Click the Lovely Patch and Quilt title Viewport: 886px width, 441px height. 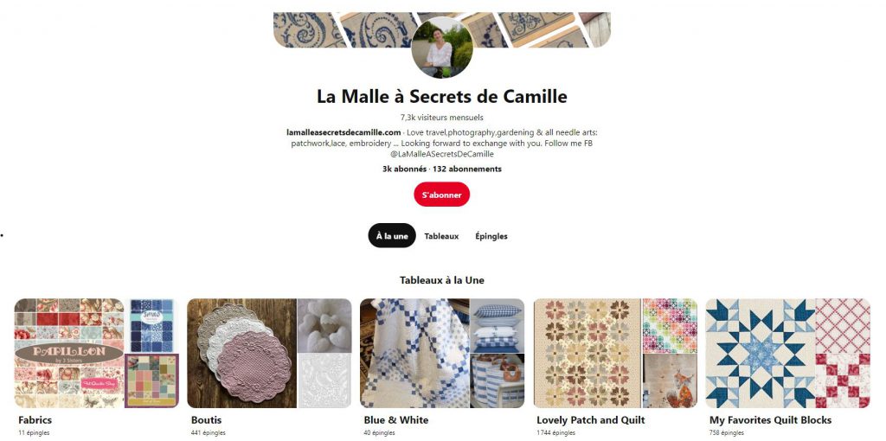[x=590, y=420]
